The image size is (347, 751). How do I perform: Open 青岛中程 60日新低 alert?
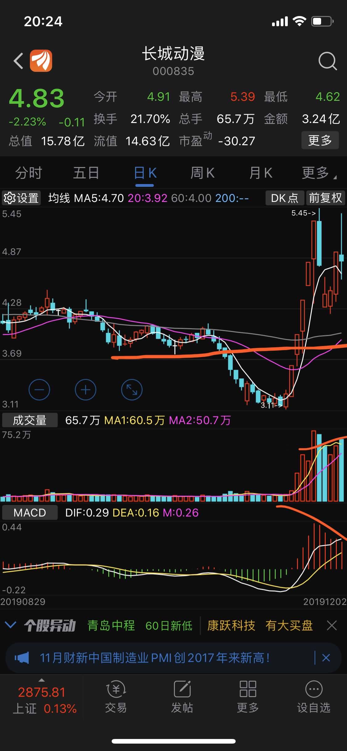140,626
